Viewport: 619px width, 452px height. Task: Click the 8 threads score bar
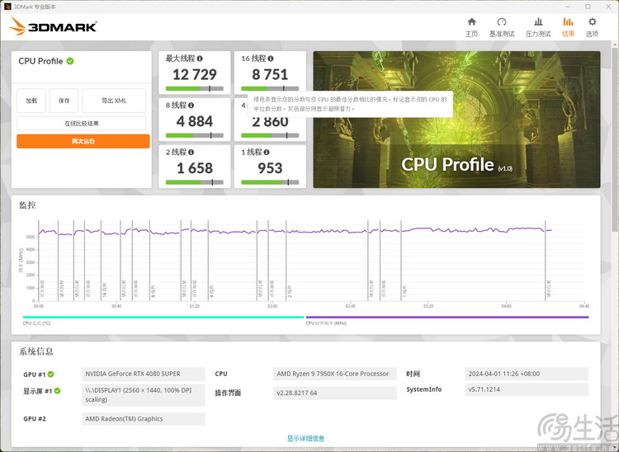(x=195, y=135)
